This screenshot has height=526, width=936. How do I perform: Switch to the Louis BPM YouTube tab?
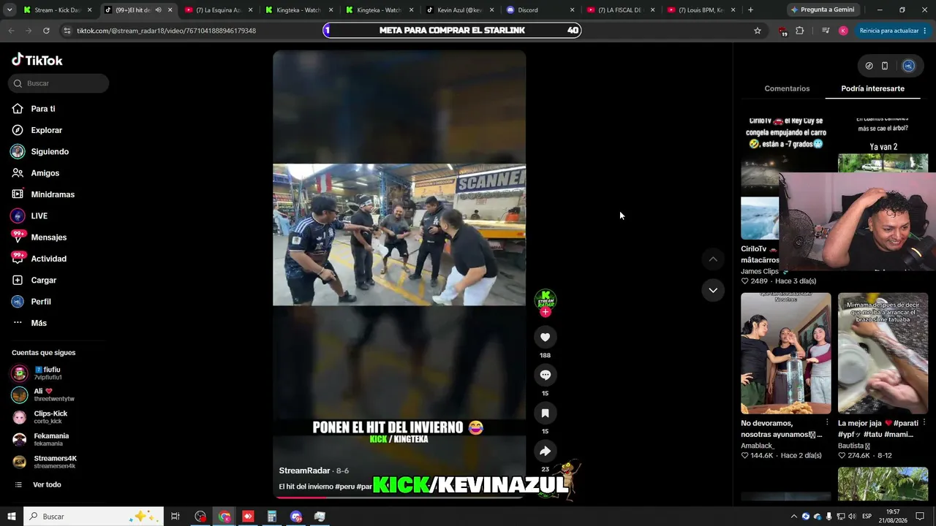[701, 10]
